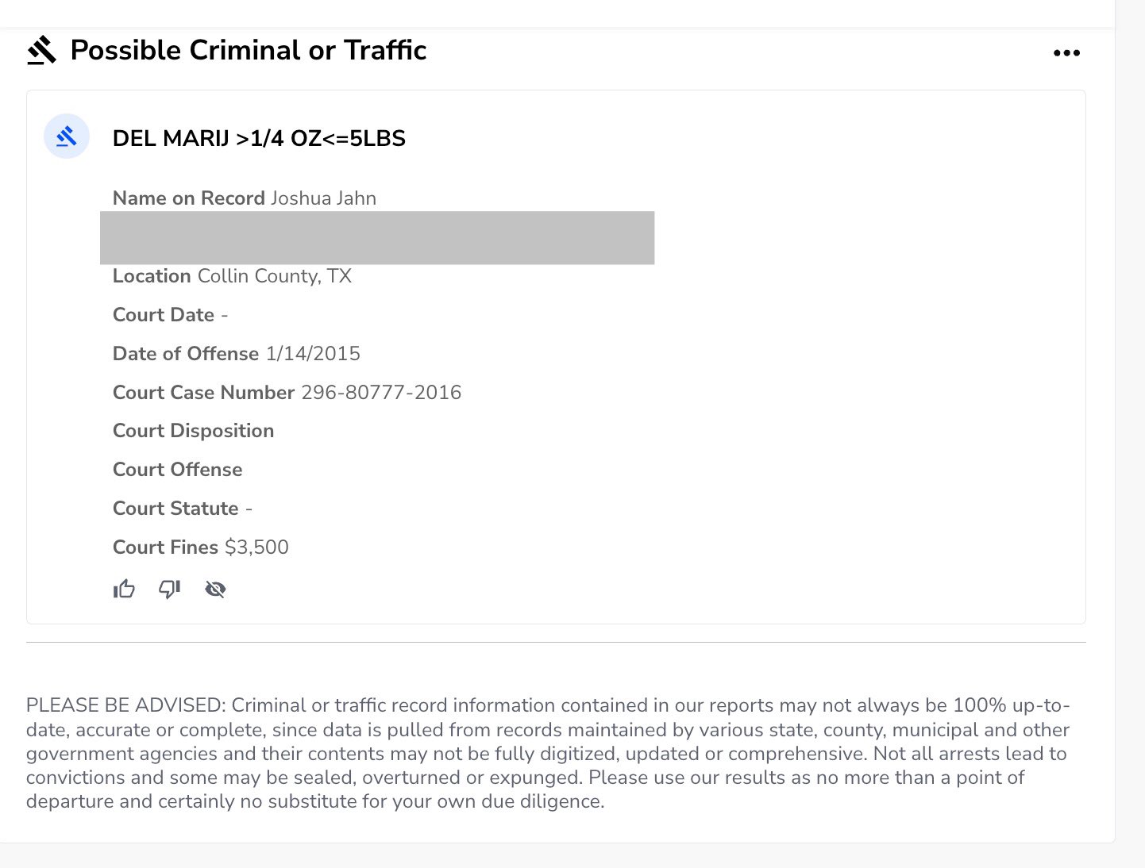This screenshot has width=1145, height=868.
Task: Click the offense date "1/14/2015"
Action: (313, 354)
